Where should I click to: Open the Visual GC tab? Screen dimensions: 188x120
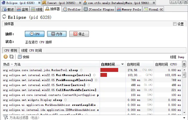153,9
